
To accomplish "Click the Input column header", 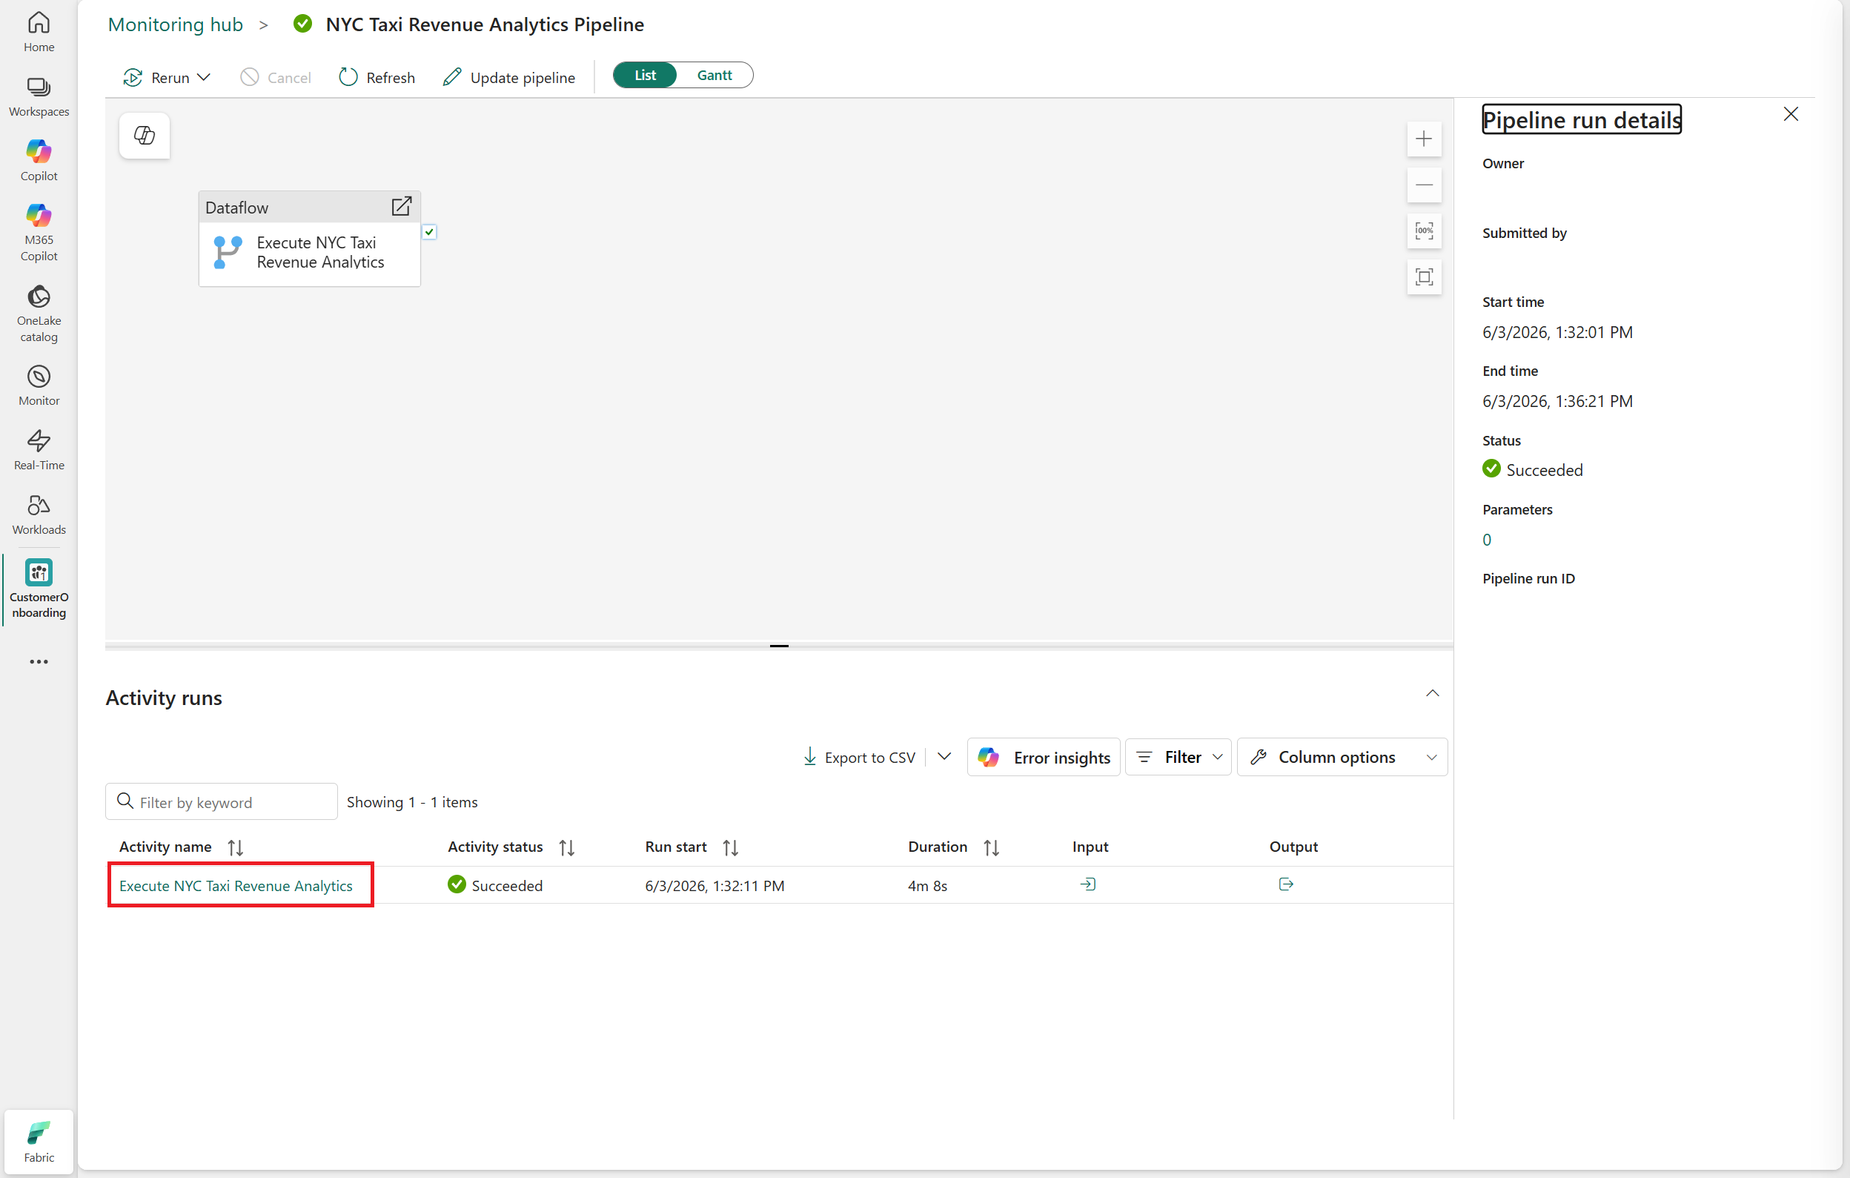I will tap(1090, 847).
